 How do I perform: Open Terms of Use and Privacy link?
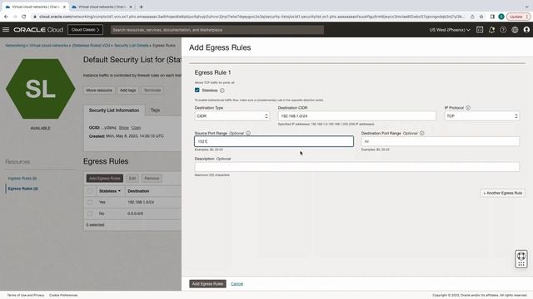click(26, 296)
